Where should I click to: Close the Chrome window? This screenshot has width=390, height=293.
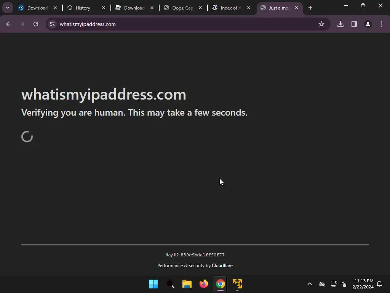[x=380, y=5]
